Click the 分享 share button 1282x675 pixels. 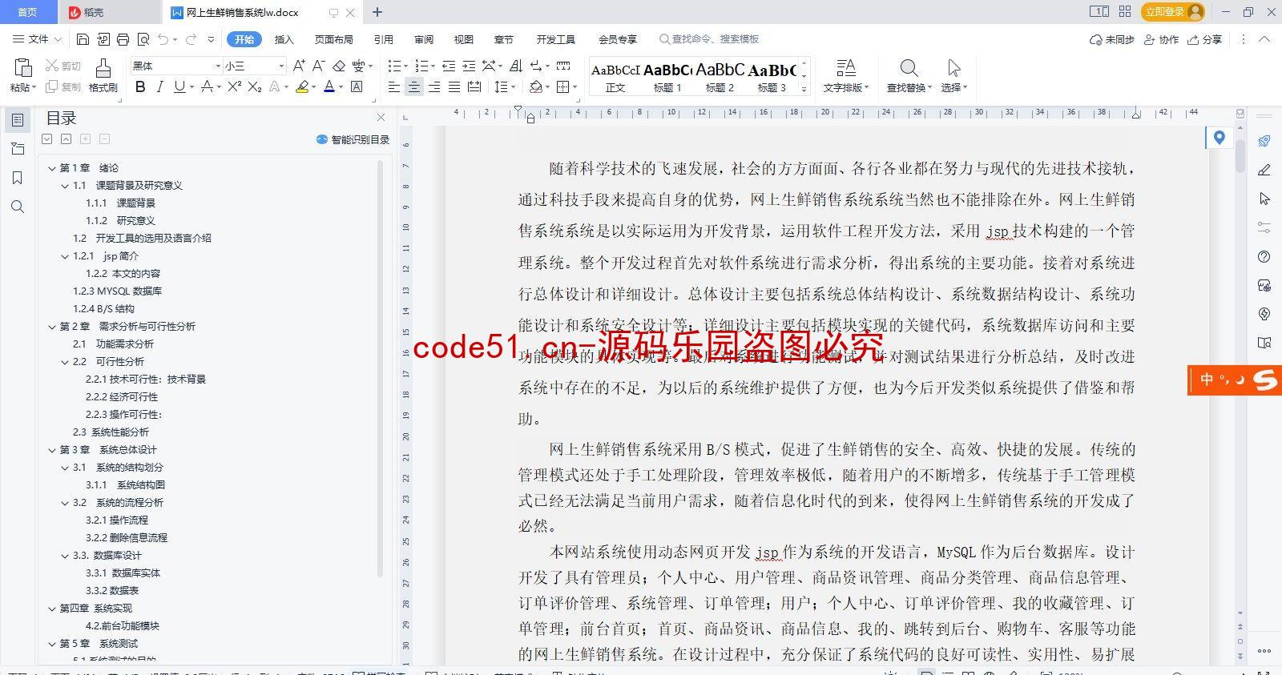(1205, 39)
